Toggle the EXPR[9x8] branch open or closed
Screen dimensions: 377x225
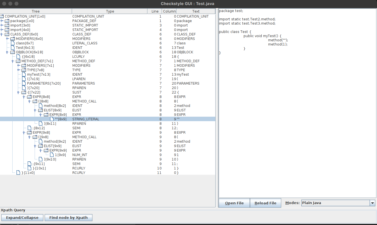click(x=24, y=132)
